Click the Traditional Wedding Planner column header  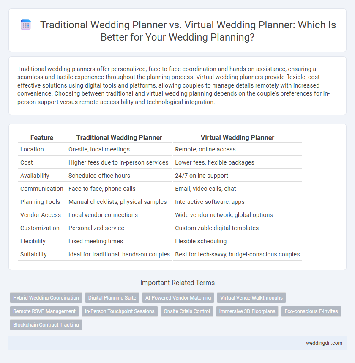[119, 138]
